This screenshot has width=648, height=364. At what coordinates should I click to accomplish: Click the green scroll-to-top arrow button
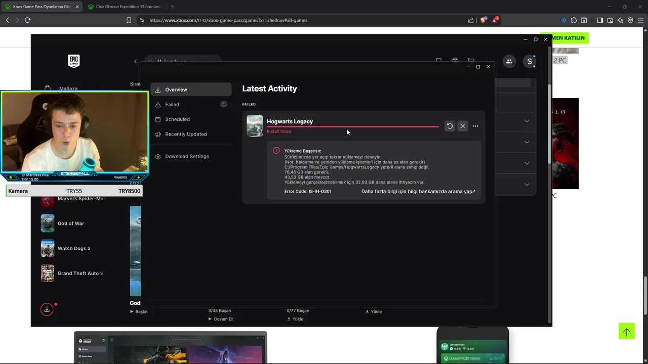click(x=627, y=332)
